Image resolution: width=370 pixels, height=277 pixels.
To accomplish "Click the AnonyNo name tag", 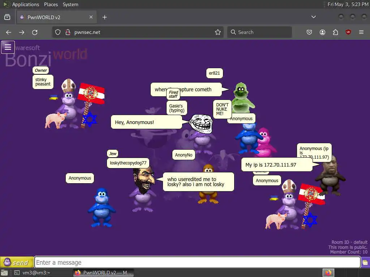I will [x=184, y=155].
